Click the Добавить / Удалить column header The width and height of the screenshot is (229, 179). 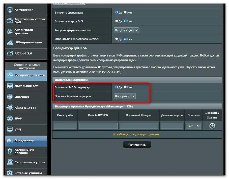pos(212,115)
